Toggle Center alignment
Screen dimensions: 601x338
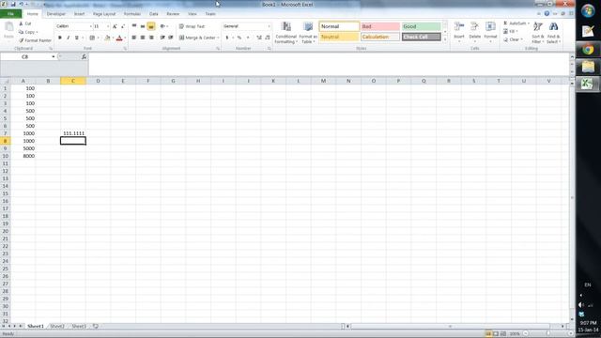coord(143,38)
